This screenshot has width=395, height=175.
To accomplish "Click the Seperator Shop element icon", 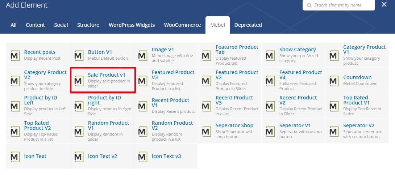I will click(x=207, y=131).
